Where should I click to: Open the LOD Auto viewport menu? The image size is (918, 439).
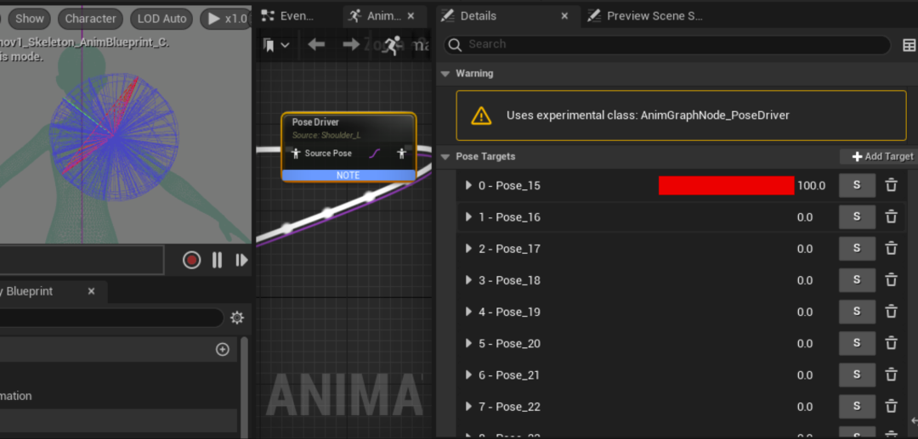click(x=161, y=19)
